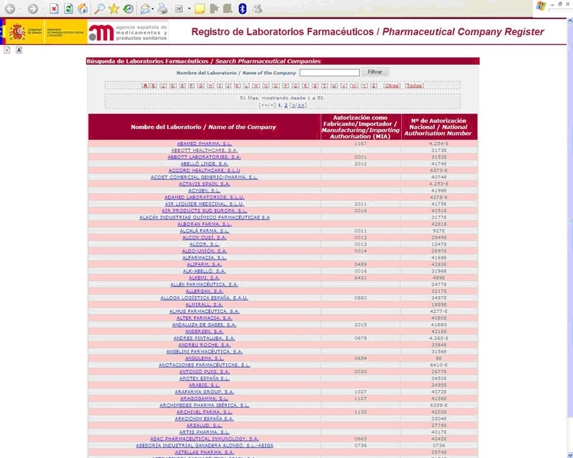
Task: Increase text size with large A icon
Action: pyautogui.click(x=19, y=50)
